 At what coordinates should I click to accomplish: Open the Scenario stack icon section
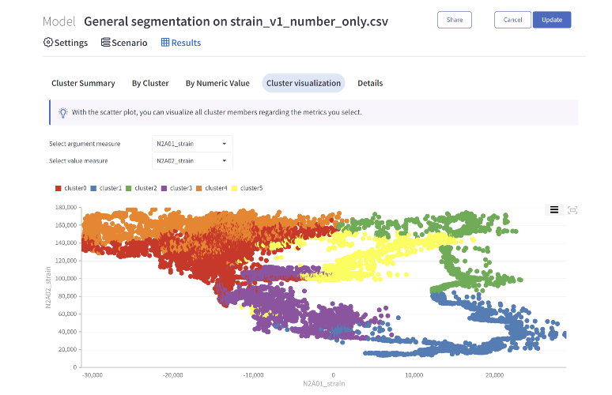tap(124, 43)
